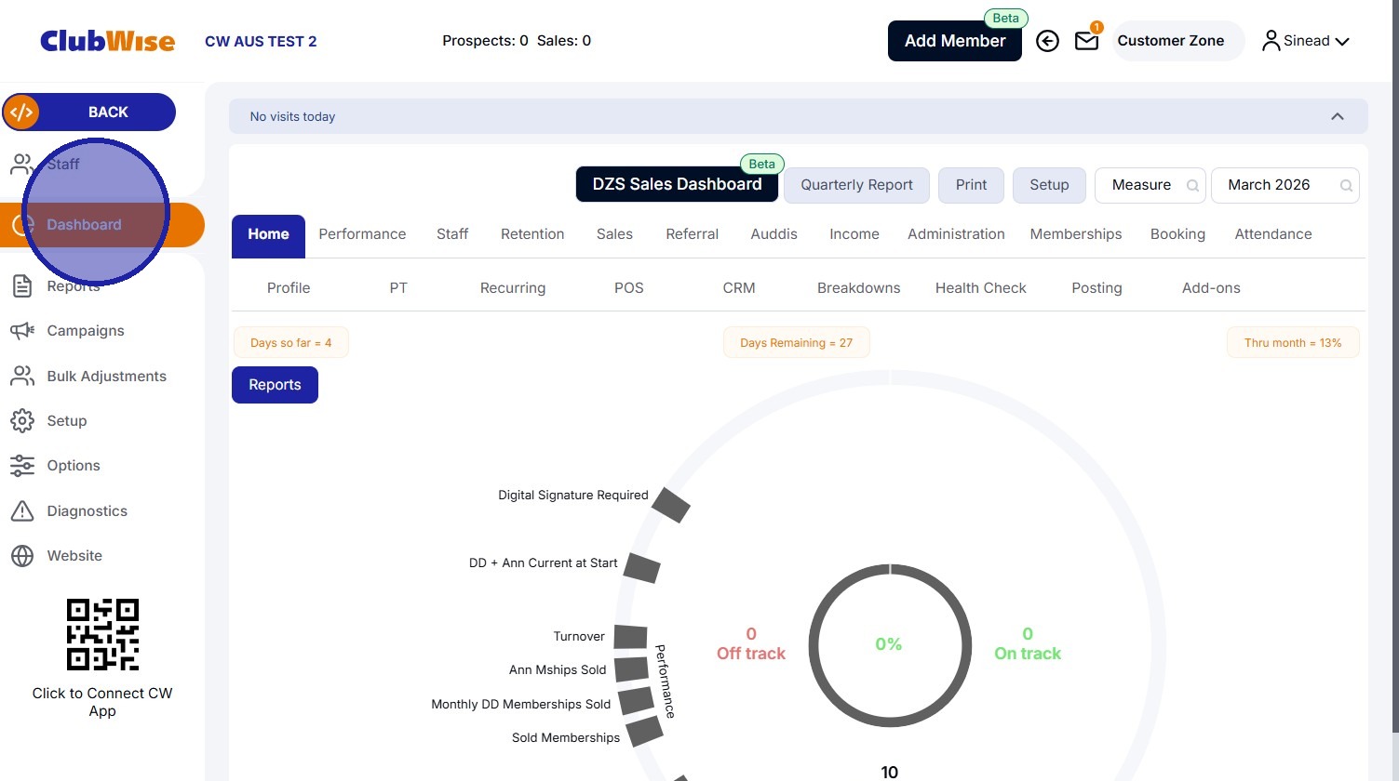This screenshot has width=1399, height=781.
Task: Click the Diagnostics warning triangle icon
Action: coord(22,510)
